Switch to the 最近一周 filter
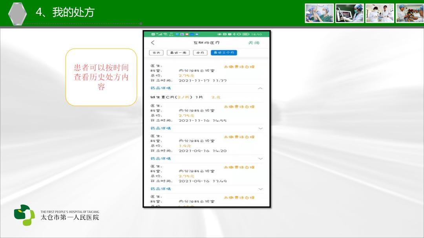Image resolution: width=424 pixels, height=238 pixels. (178, 53)
